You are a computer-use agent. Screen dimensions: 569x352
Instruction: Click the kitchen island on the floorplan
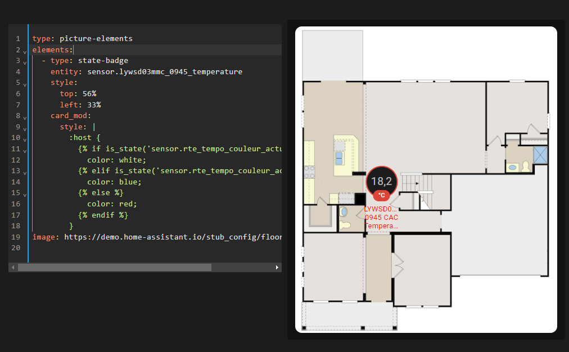pyautogui.click(x=345, y=155)
